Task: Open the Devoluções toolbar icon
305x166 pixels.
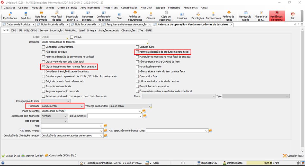Action: [198, 16]
